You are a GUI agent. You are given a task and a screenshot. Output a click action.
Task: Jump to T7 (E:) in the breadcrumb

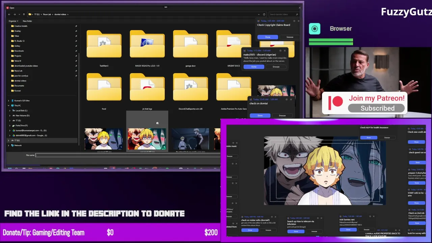[37, 14]
